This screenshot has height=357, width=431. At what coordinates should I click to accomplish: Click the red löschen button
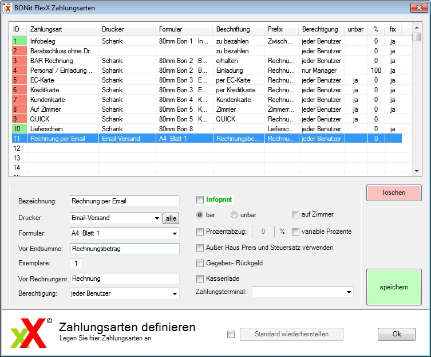coord(394,193)
